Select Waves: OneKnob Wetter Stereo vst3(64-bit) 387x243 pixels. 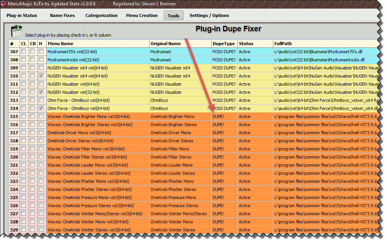point(98,230)
